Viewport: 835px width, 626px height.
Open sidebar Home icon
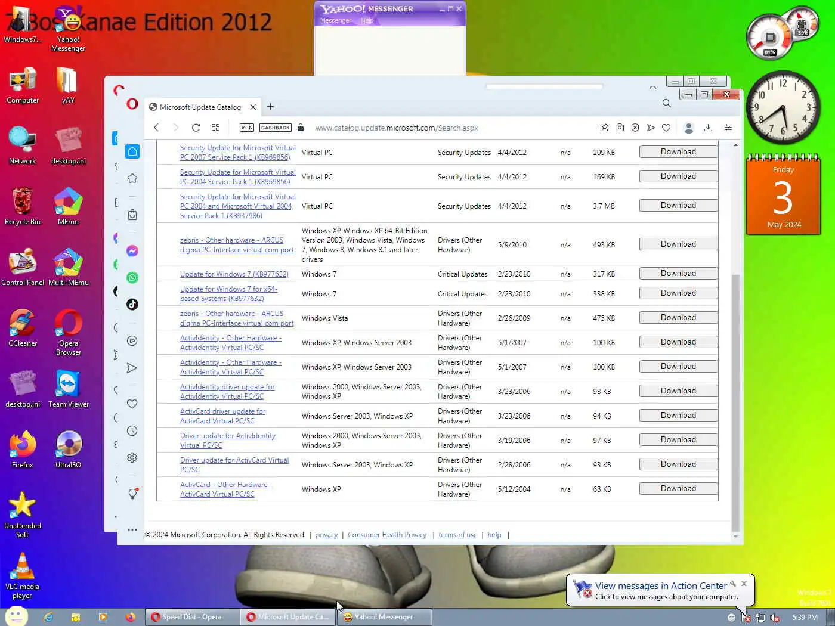[x=132, y=151]
